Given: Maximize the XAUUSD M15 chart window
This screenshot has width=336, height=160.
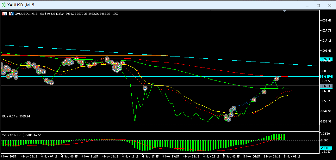Looking at the screenshot, I should click(318, 5).
